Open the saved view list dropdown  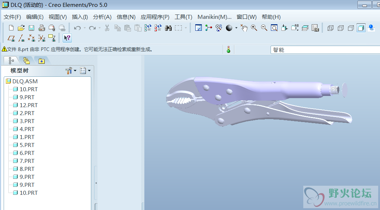tap(295, 28)
